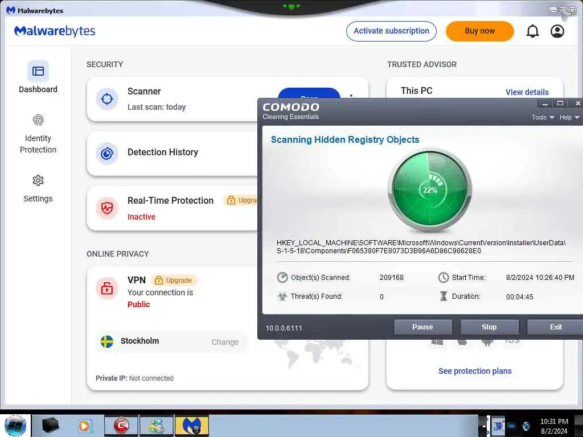Open the Dashboard sidebar icon
Image resolution: width=583 pixels, height=437 pixels.
pos(38,71)
